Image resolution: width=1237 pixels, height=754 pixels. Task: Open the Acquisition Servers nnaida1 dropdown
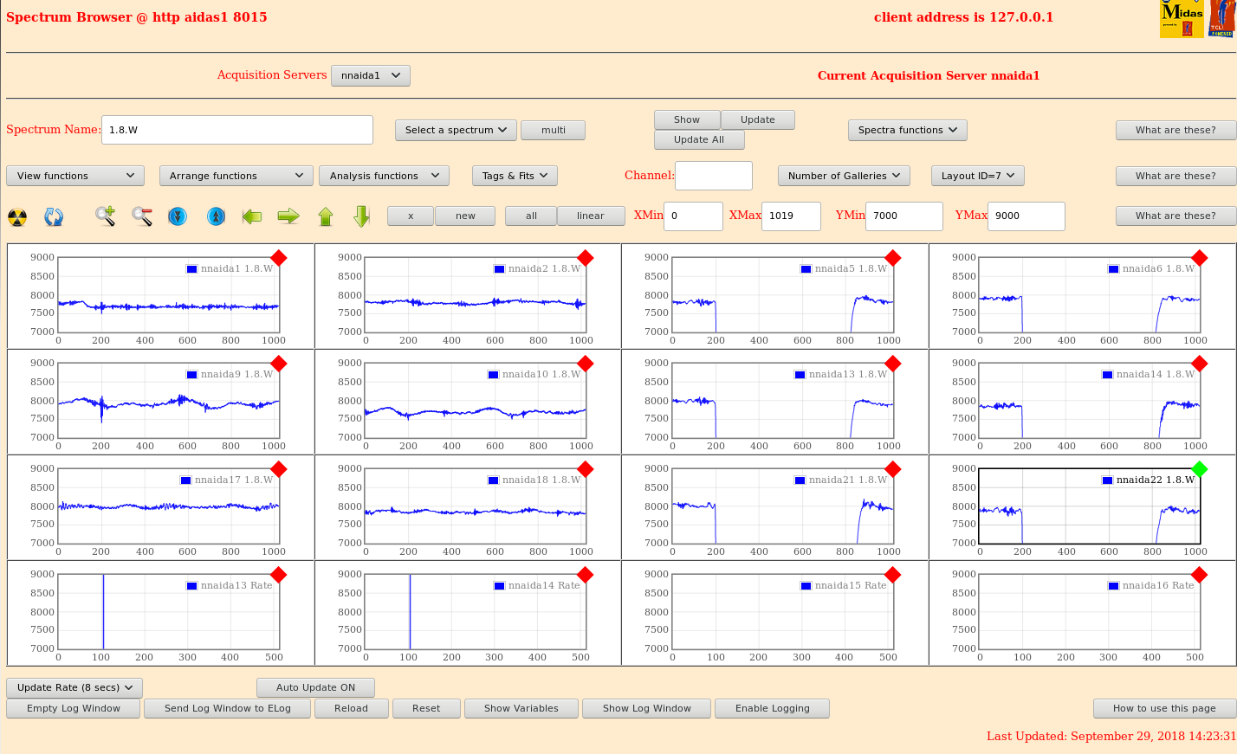point(370,76)
